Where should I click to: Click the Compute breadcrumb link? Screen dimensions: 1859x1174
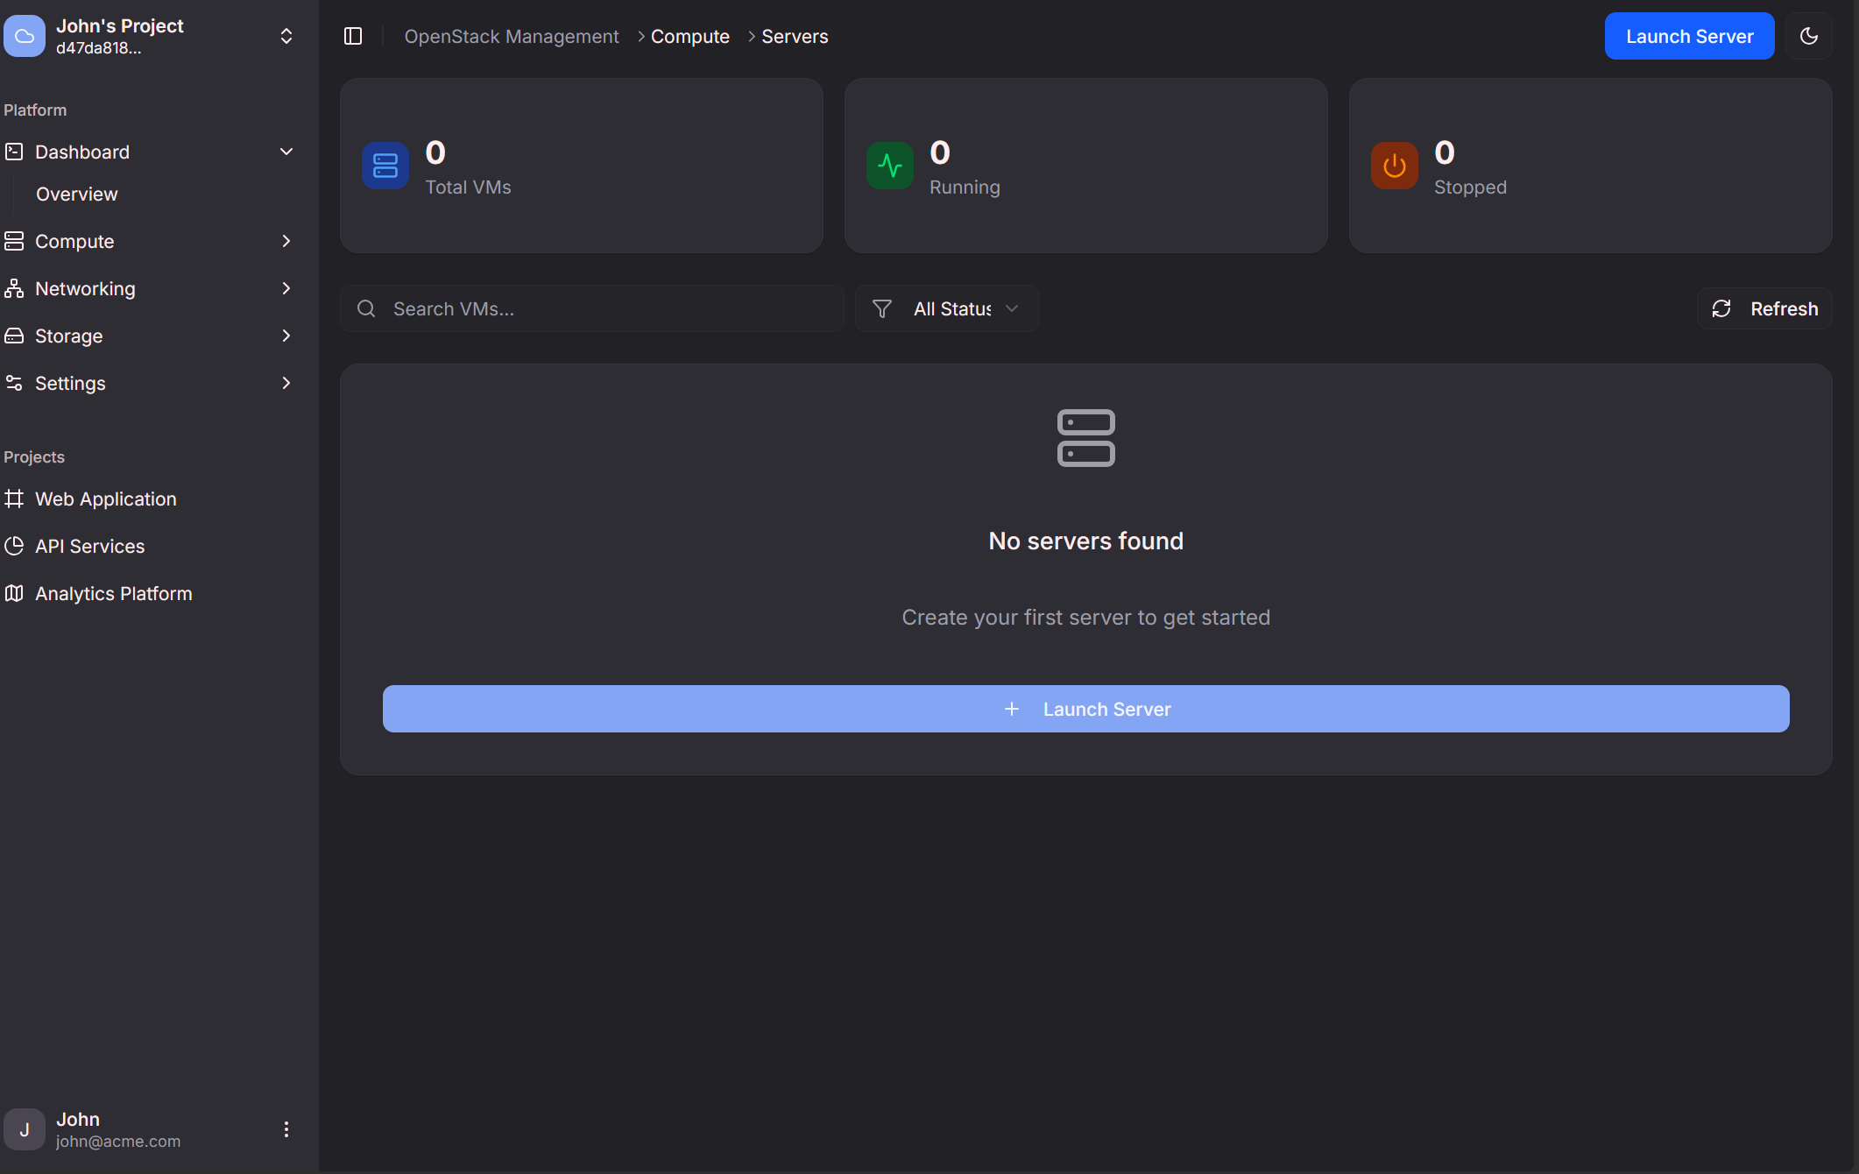point(689,36)
